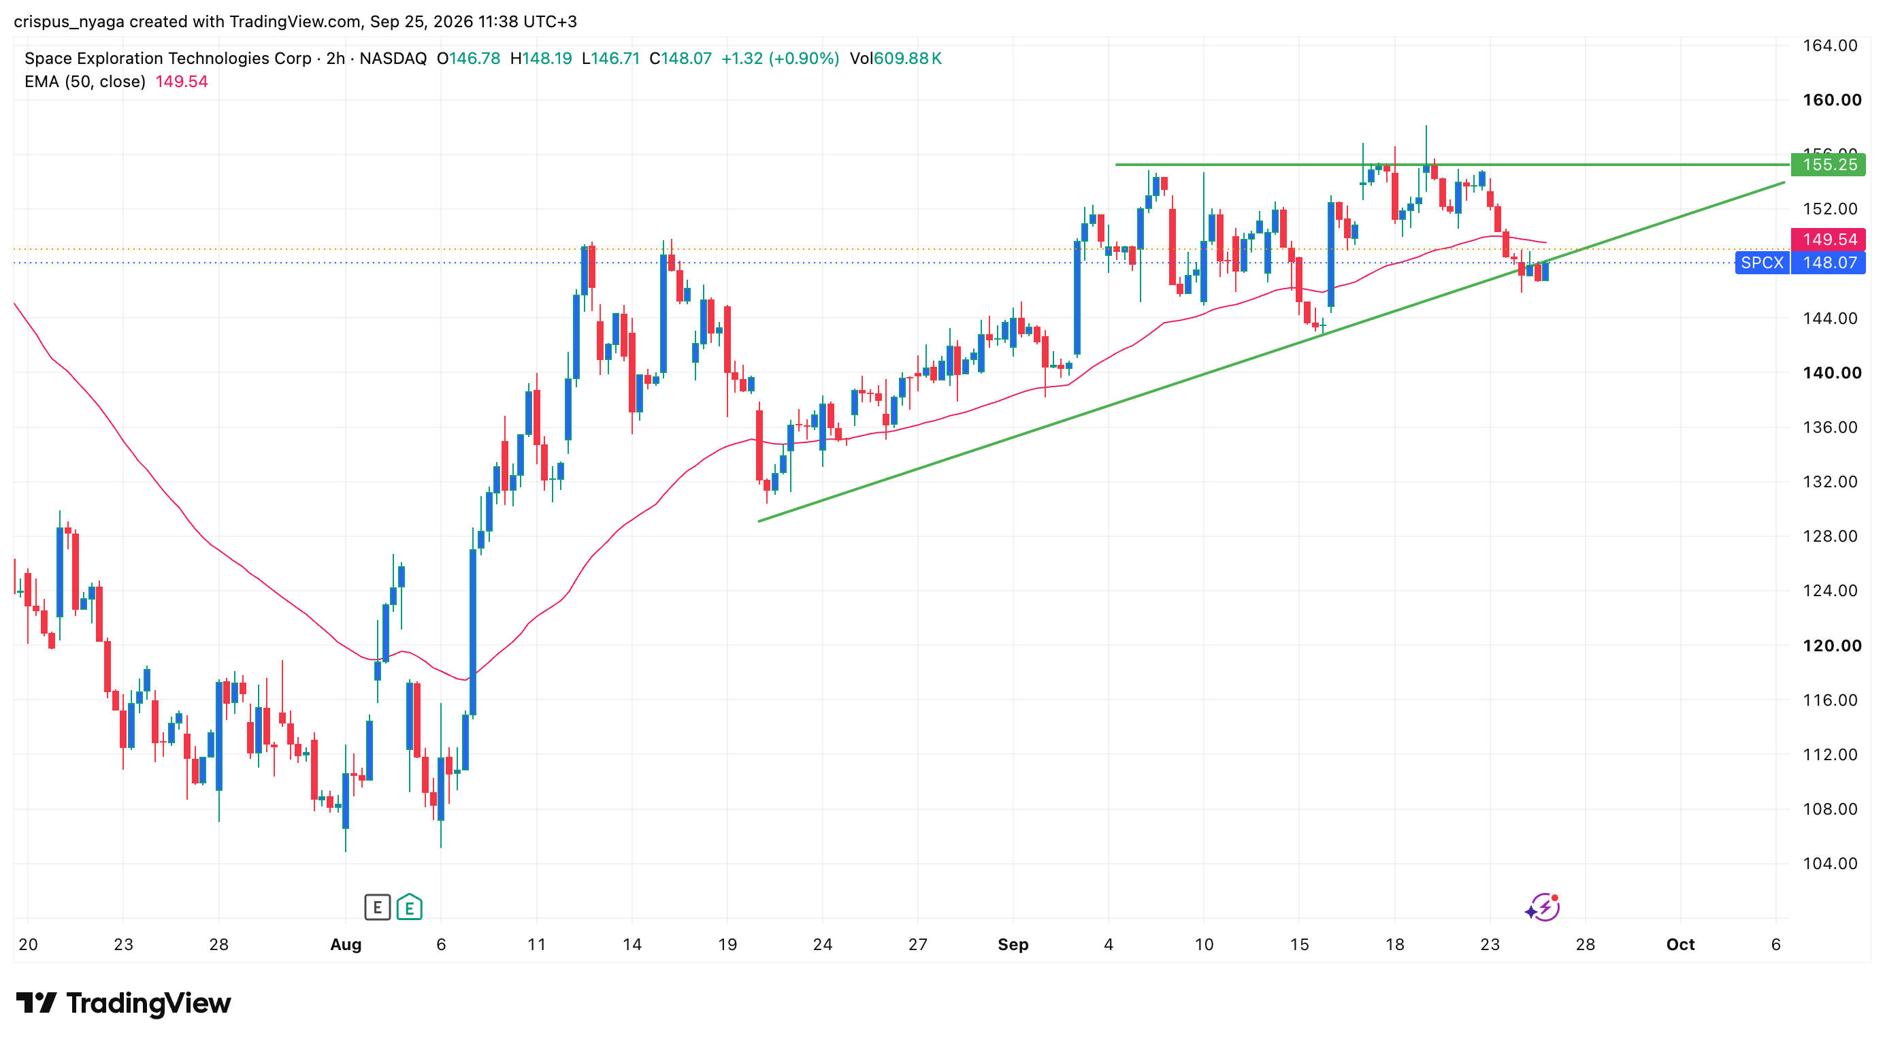Click the Oct label on time axis

click(x=1680, y=945)
